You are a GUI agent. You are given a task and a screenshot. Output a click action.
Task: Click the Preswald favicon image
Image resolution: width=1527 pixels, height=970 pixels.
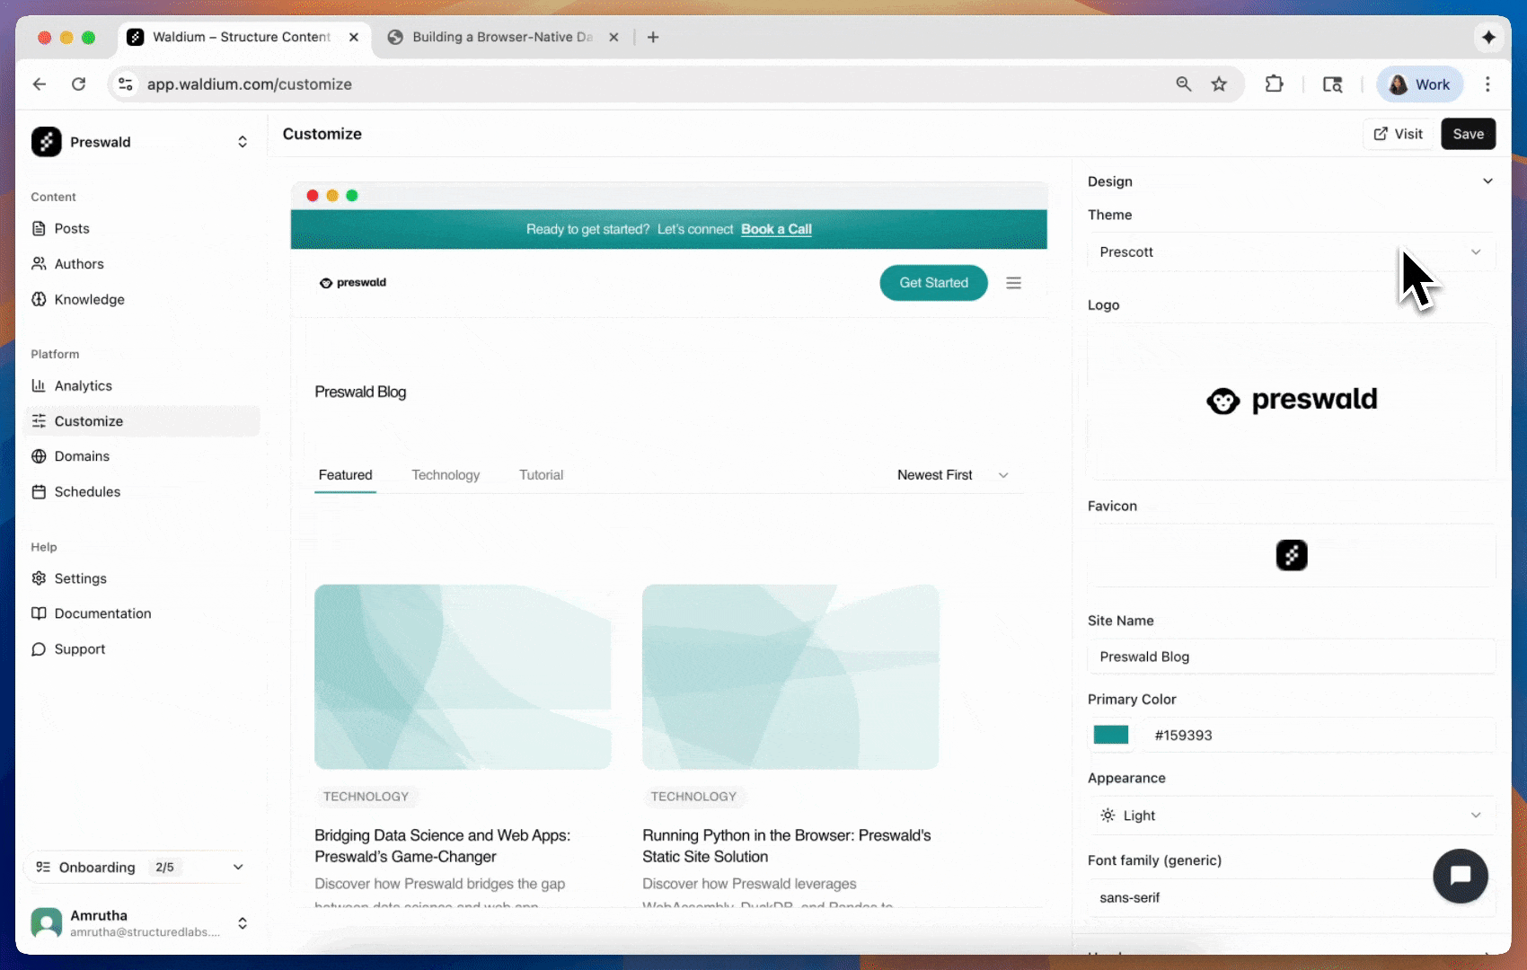(1291, 555)
